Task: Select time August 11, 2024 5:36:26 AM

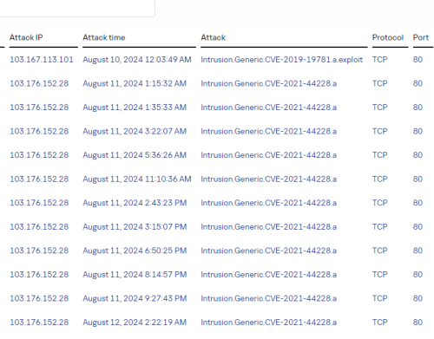Action: (x=135, y=155)
